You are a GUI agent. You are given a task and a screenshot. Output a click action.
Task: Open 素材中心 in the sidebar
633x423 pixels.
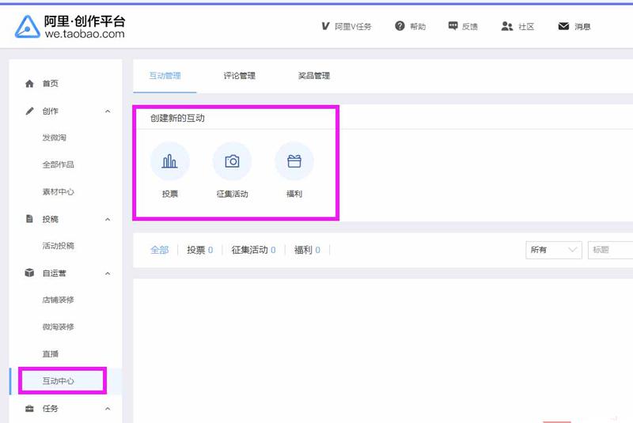coord(58,192)
